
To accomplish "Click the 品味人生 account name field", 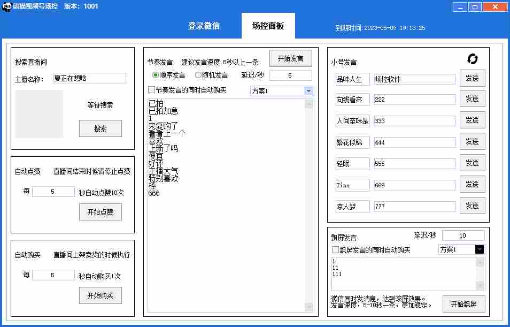I will (353, 79).
